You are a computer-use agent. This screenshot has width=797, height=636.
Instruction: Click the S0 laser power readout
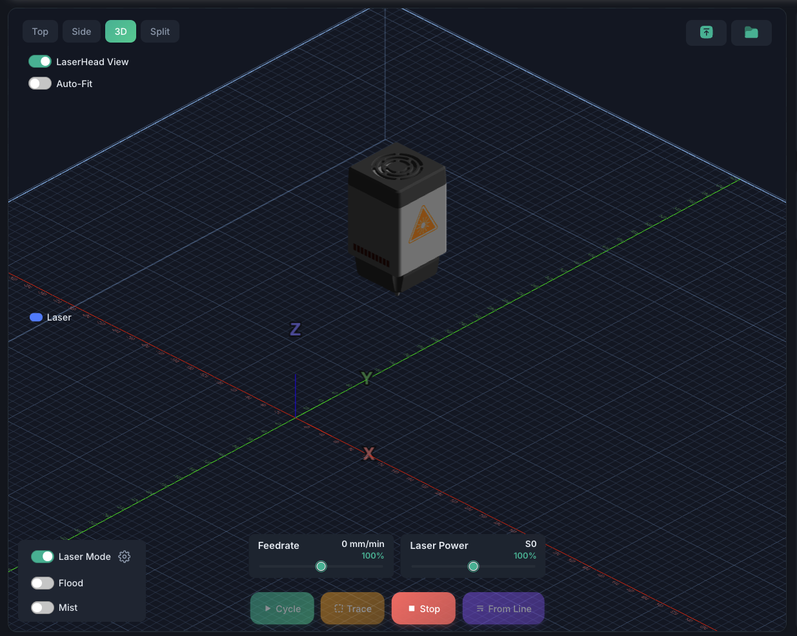click(530, 544)
